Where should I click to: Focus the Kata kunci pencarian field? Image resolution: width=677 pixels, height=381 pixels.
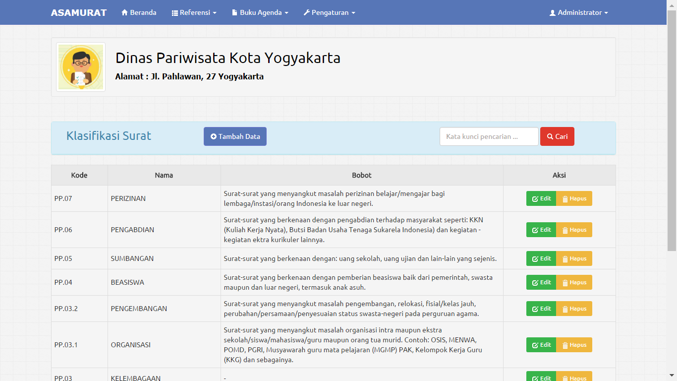pyautogui.click(x=489, y=136)
